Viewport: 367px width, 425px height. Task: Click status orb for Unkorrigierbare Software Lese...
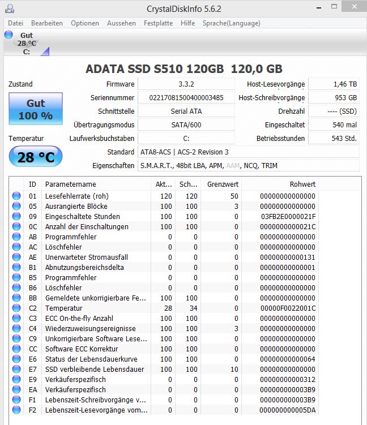point(16,338)
